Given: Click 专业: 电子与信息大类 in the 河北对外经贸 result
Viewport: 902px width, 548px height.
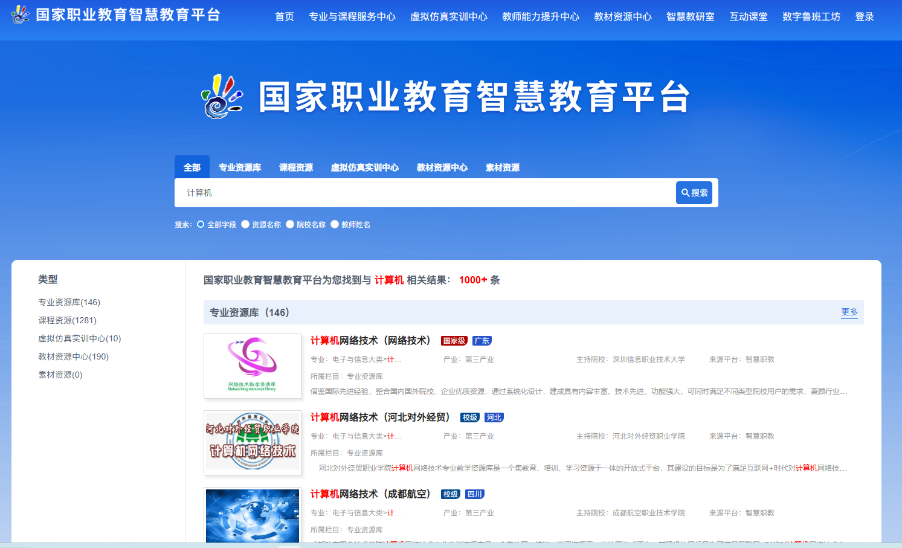Looking at the screenshot, I should (356, 436).
